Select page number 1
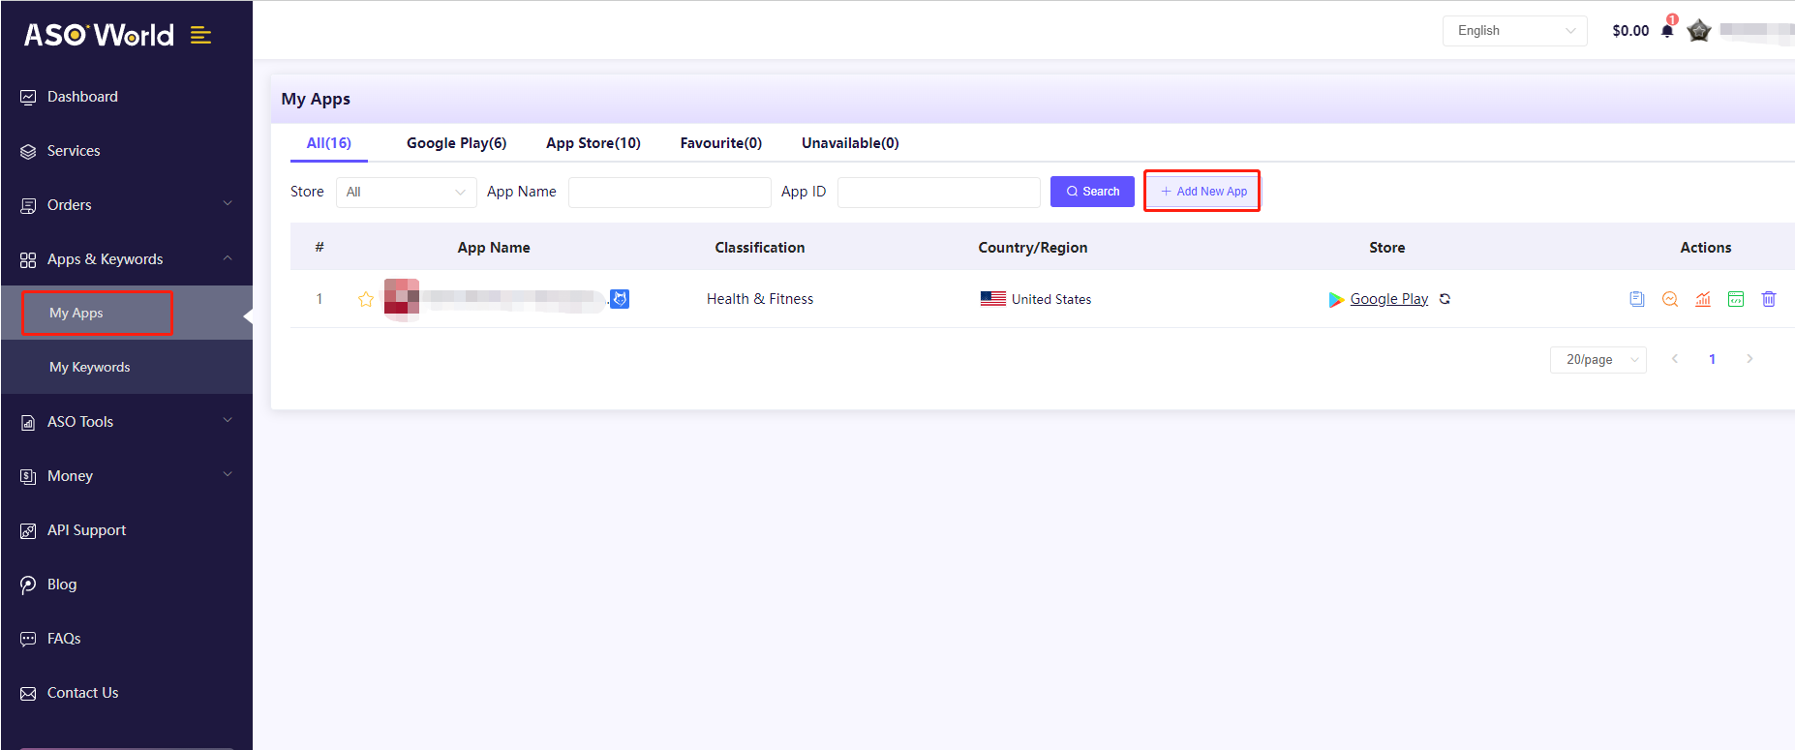 [1712, 359]
